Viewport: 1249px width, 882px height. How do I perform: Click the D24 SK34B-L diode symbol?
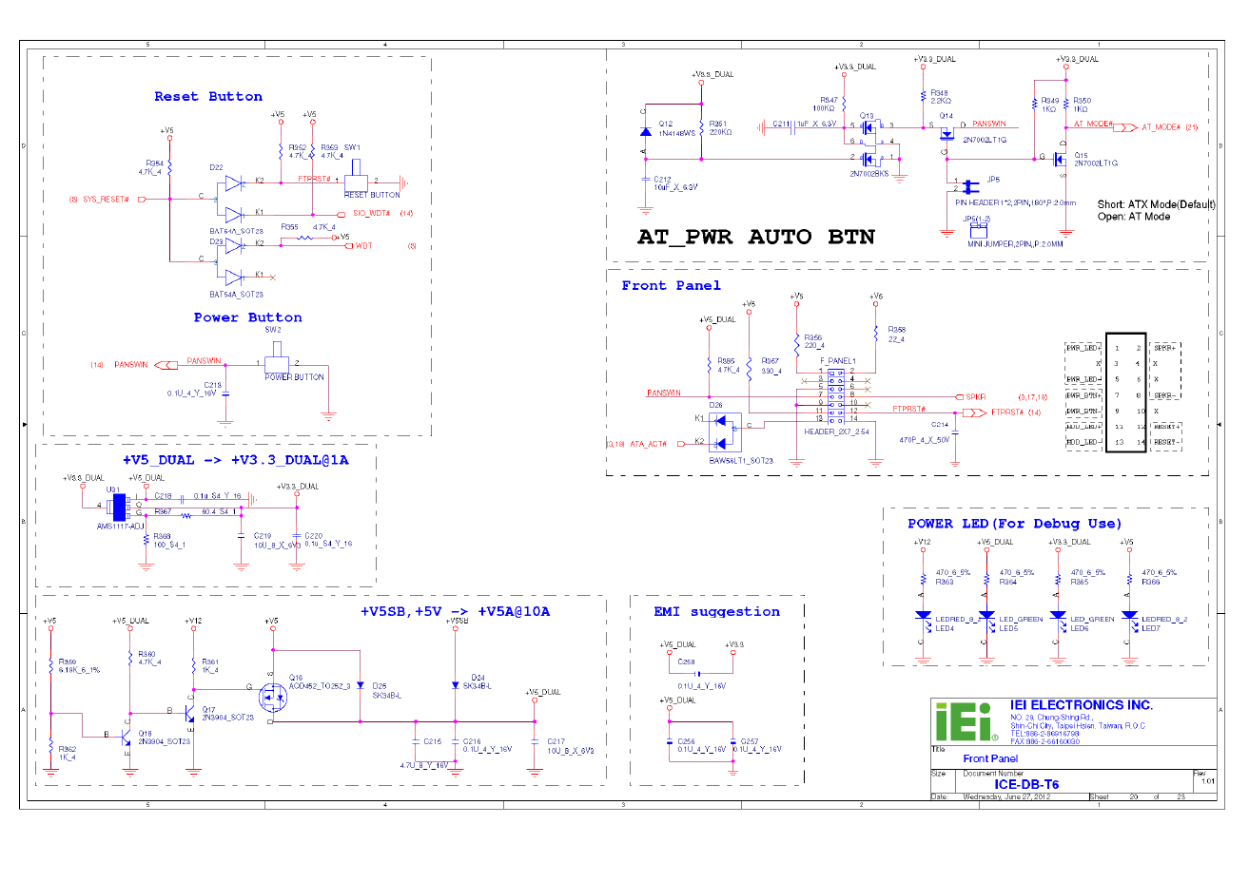455,685
